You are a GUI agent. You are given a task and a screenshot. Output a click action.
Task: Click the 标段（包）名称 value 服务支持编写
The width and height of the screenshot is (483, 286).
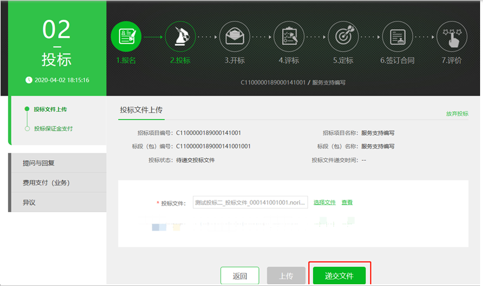click(x=378, y=146)
